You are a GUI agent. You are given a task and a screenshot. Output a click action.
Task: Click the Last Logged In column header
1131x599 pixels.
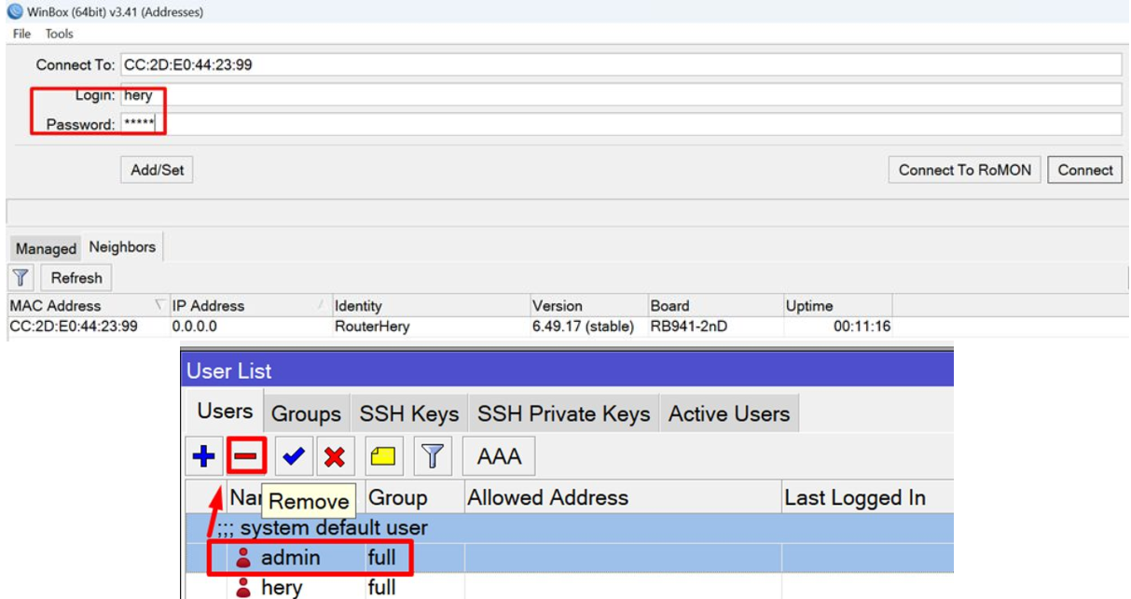tap(866, 497)
